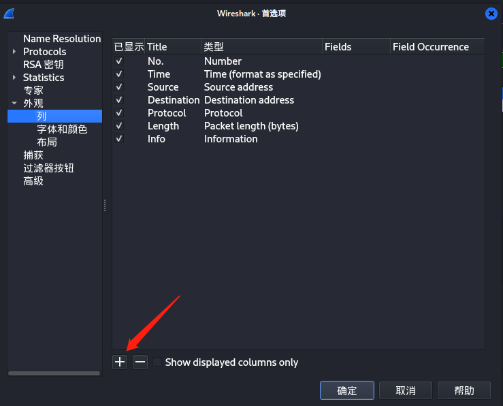Click the Title column header

173,47
